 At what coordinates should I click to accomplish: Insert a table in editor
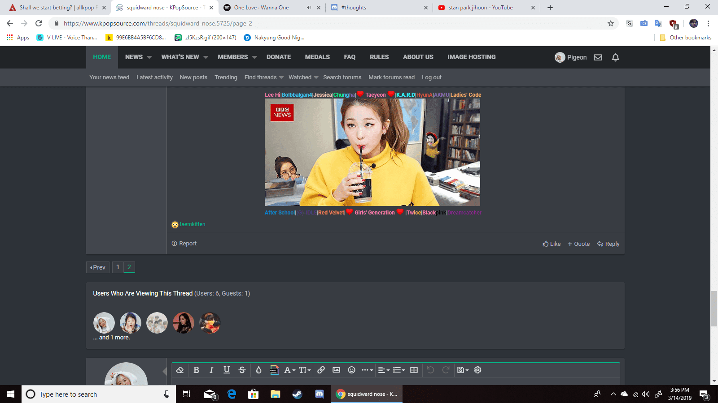tap(414, 370)
